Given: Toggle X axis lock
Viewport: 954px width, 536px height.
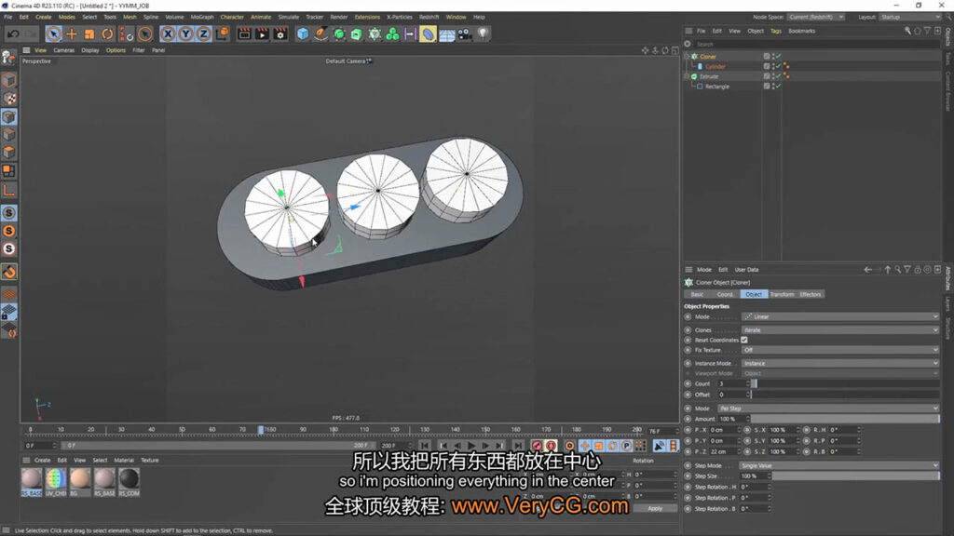Looking at the screenshot, I should pyautogui.click(x=168, y=34).
